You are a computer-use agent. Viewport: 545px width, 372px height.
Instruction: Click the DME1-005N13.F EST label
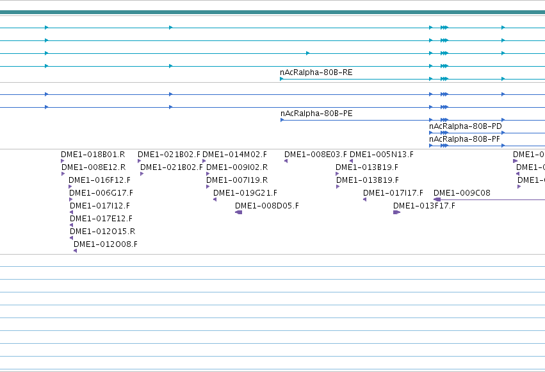tap(382, 155)
